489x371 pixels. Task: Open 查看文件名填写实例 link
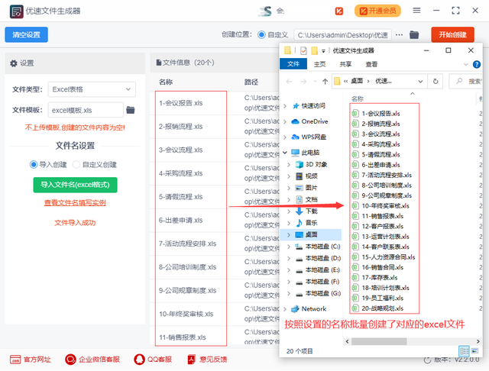(75, 202)
